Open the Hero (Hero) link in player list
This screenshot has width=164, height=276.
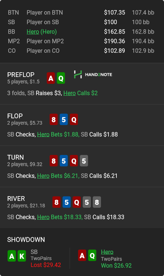point(41,32)
